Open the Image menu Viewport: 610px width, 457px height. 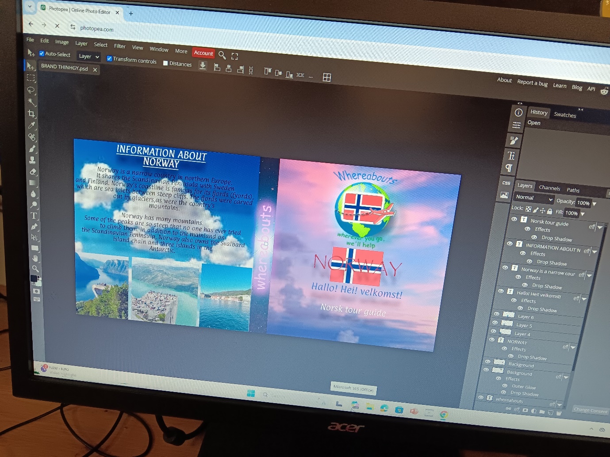point(62,42)
